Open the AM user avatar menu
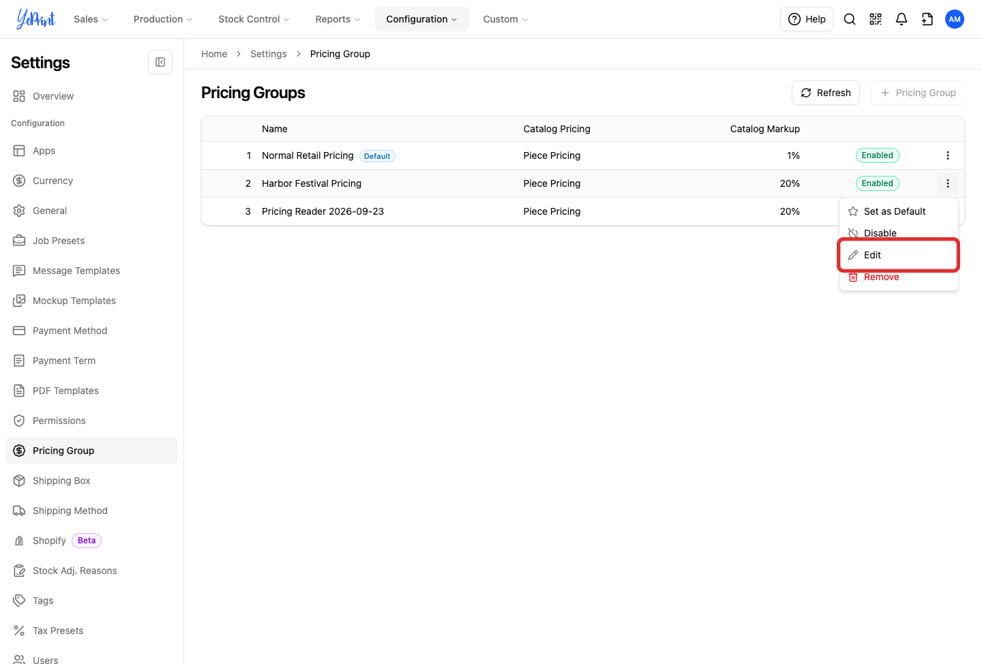 click(x=955, y=19)
